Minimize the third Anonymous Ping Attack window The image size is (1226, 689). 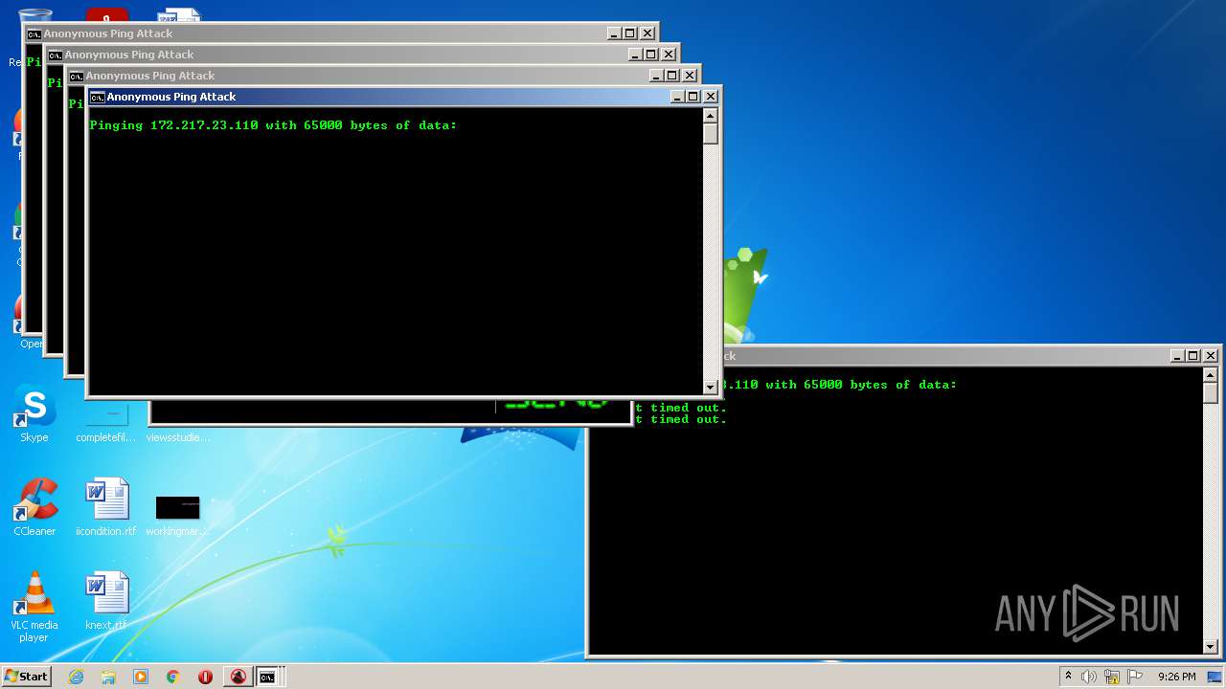pos(635,55)
